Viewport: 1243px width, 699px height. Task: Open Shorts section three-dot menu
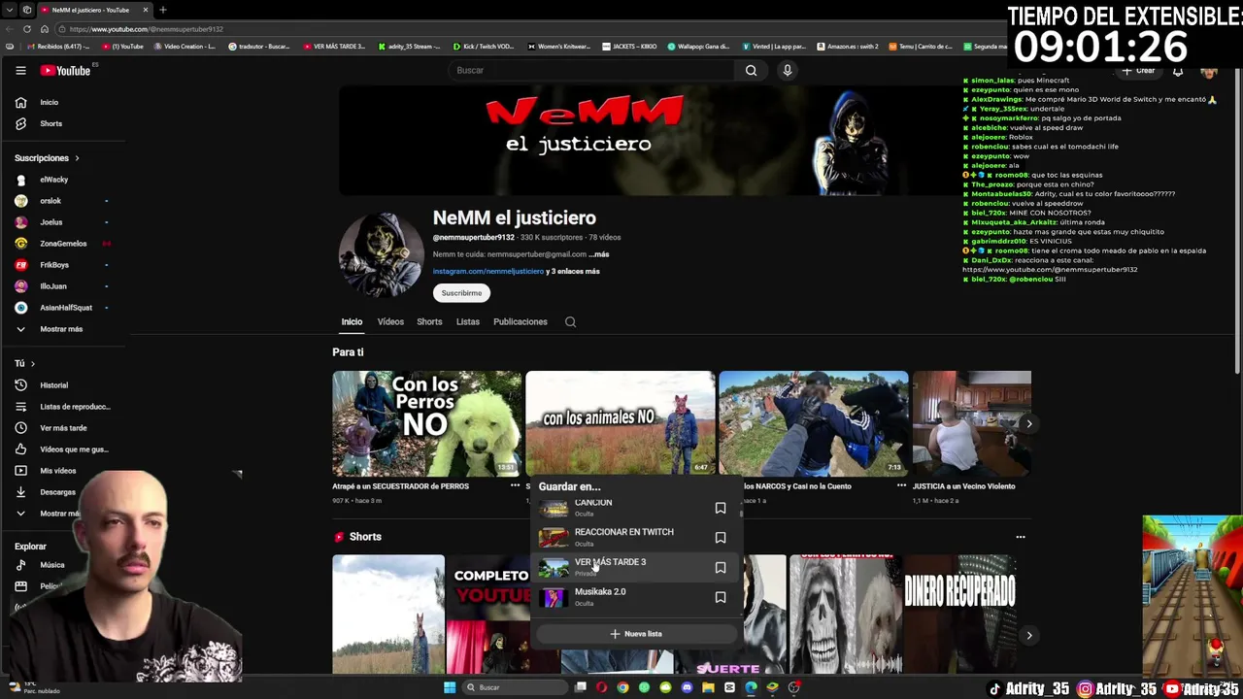(x=1021, y=537)
